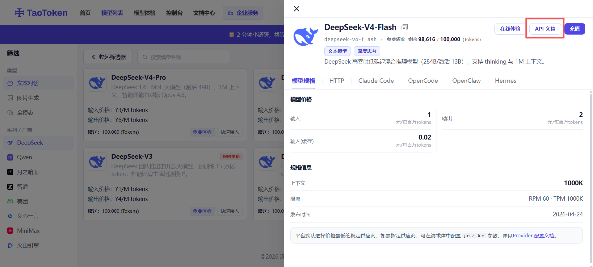Viewport: 593px width, 267px height.
Task: Focus the 搜索模型名称 search field
Action: click(x=184, y=57)
